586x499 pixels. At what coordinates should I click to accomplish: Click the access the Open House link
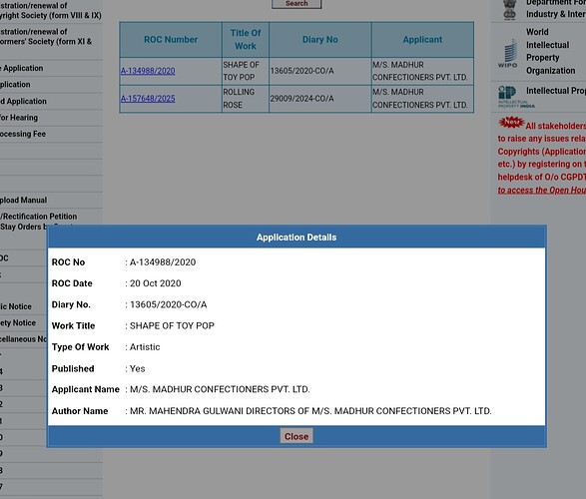click(x=541, y=190)
